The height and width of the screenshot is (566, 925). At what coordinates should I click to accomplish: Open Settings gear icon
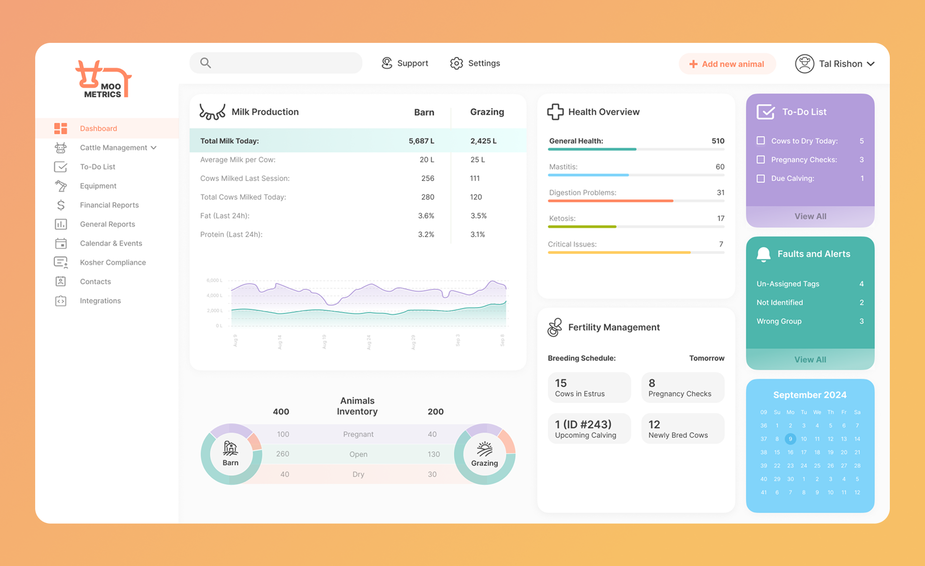[x=456, y=63]
